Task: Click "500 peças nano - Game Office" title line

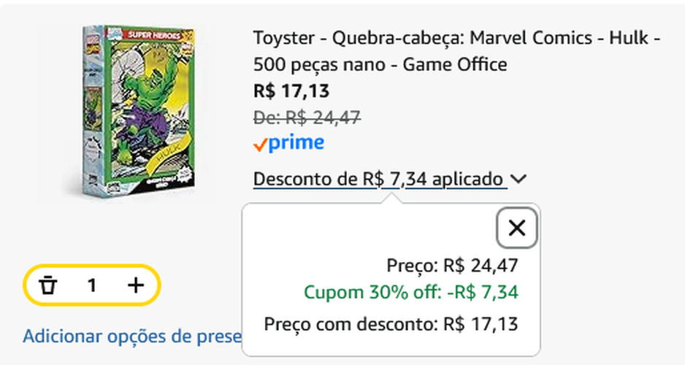Action: click(380, 64)
